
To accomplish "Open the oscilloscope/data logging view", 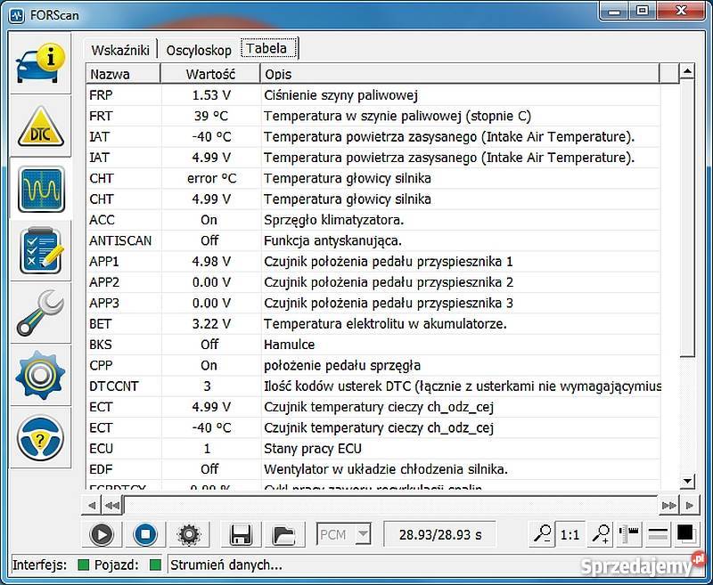I will pyautogui.click(x=40, y=189).
